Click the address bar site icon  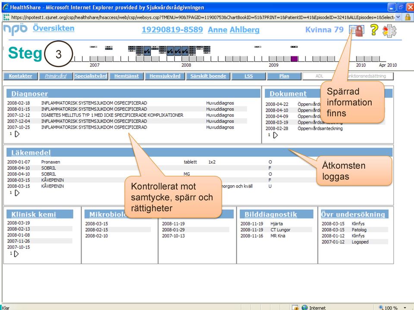coord(6,17)
